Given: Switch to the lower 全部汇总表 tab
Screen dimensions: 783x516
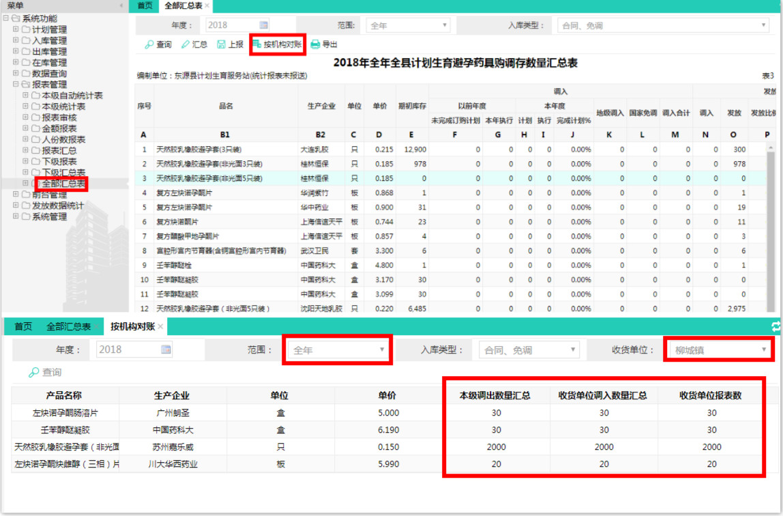Looking at the screenshot, I should tap(68, 327).
